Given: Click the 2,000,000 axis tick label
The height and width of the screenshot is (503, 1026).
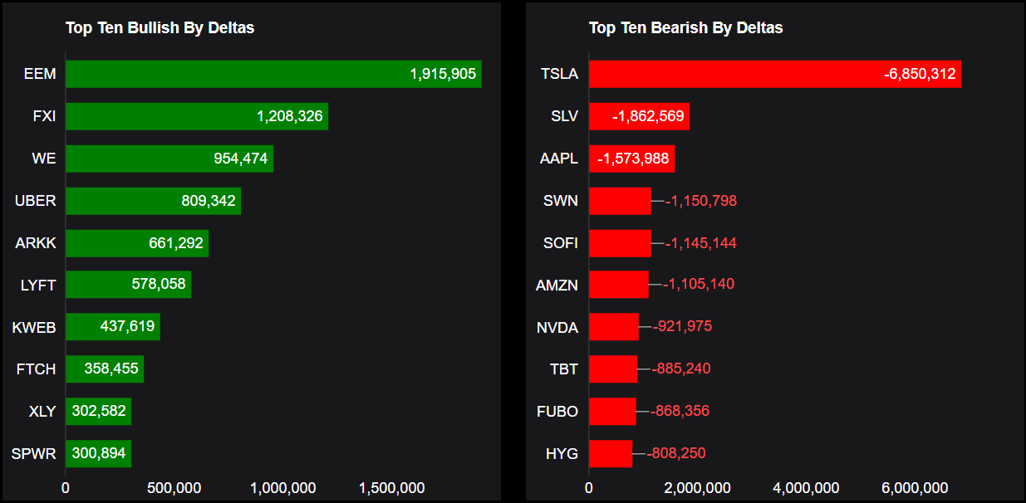Looking at the screenshot, I should [x=698, y=488].
